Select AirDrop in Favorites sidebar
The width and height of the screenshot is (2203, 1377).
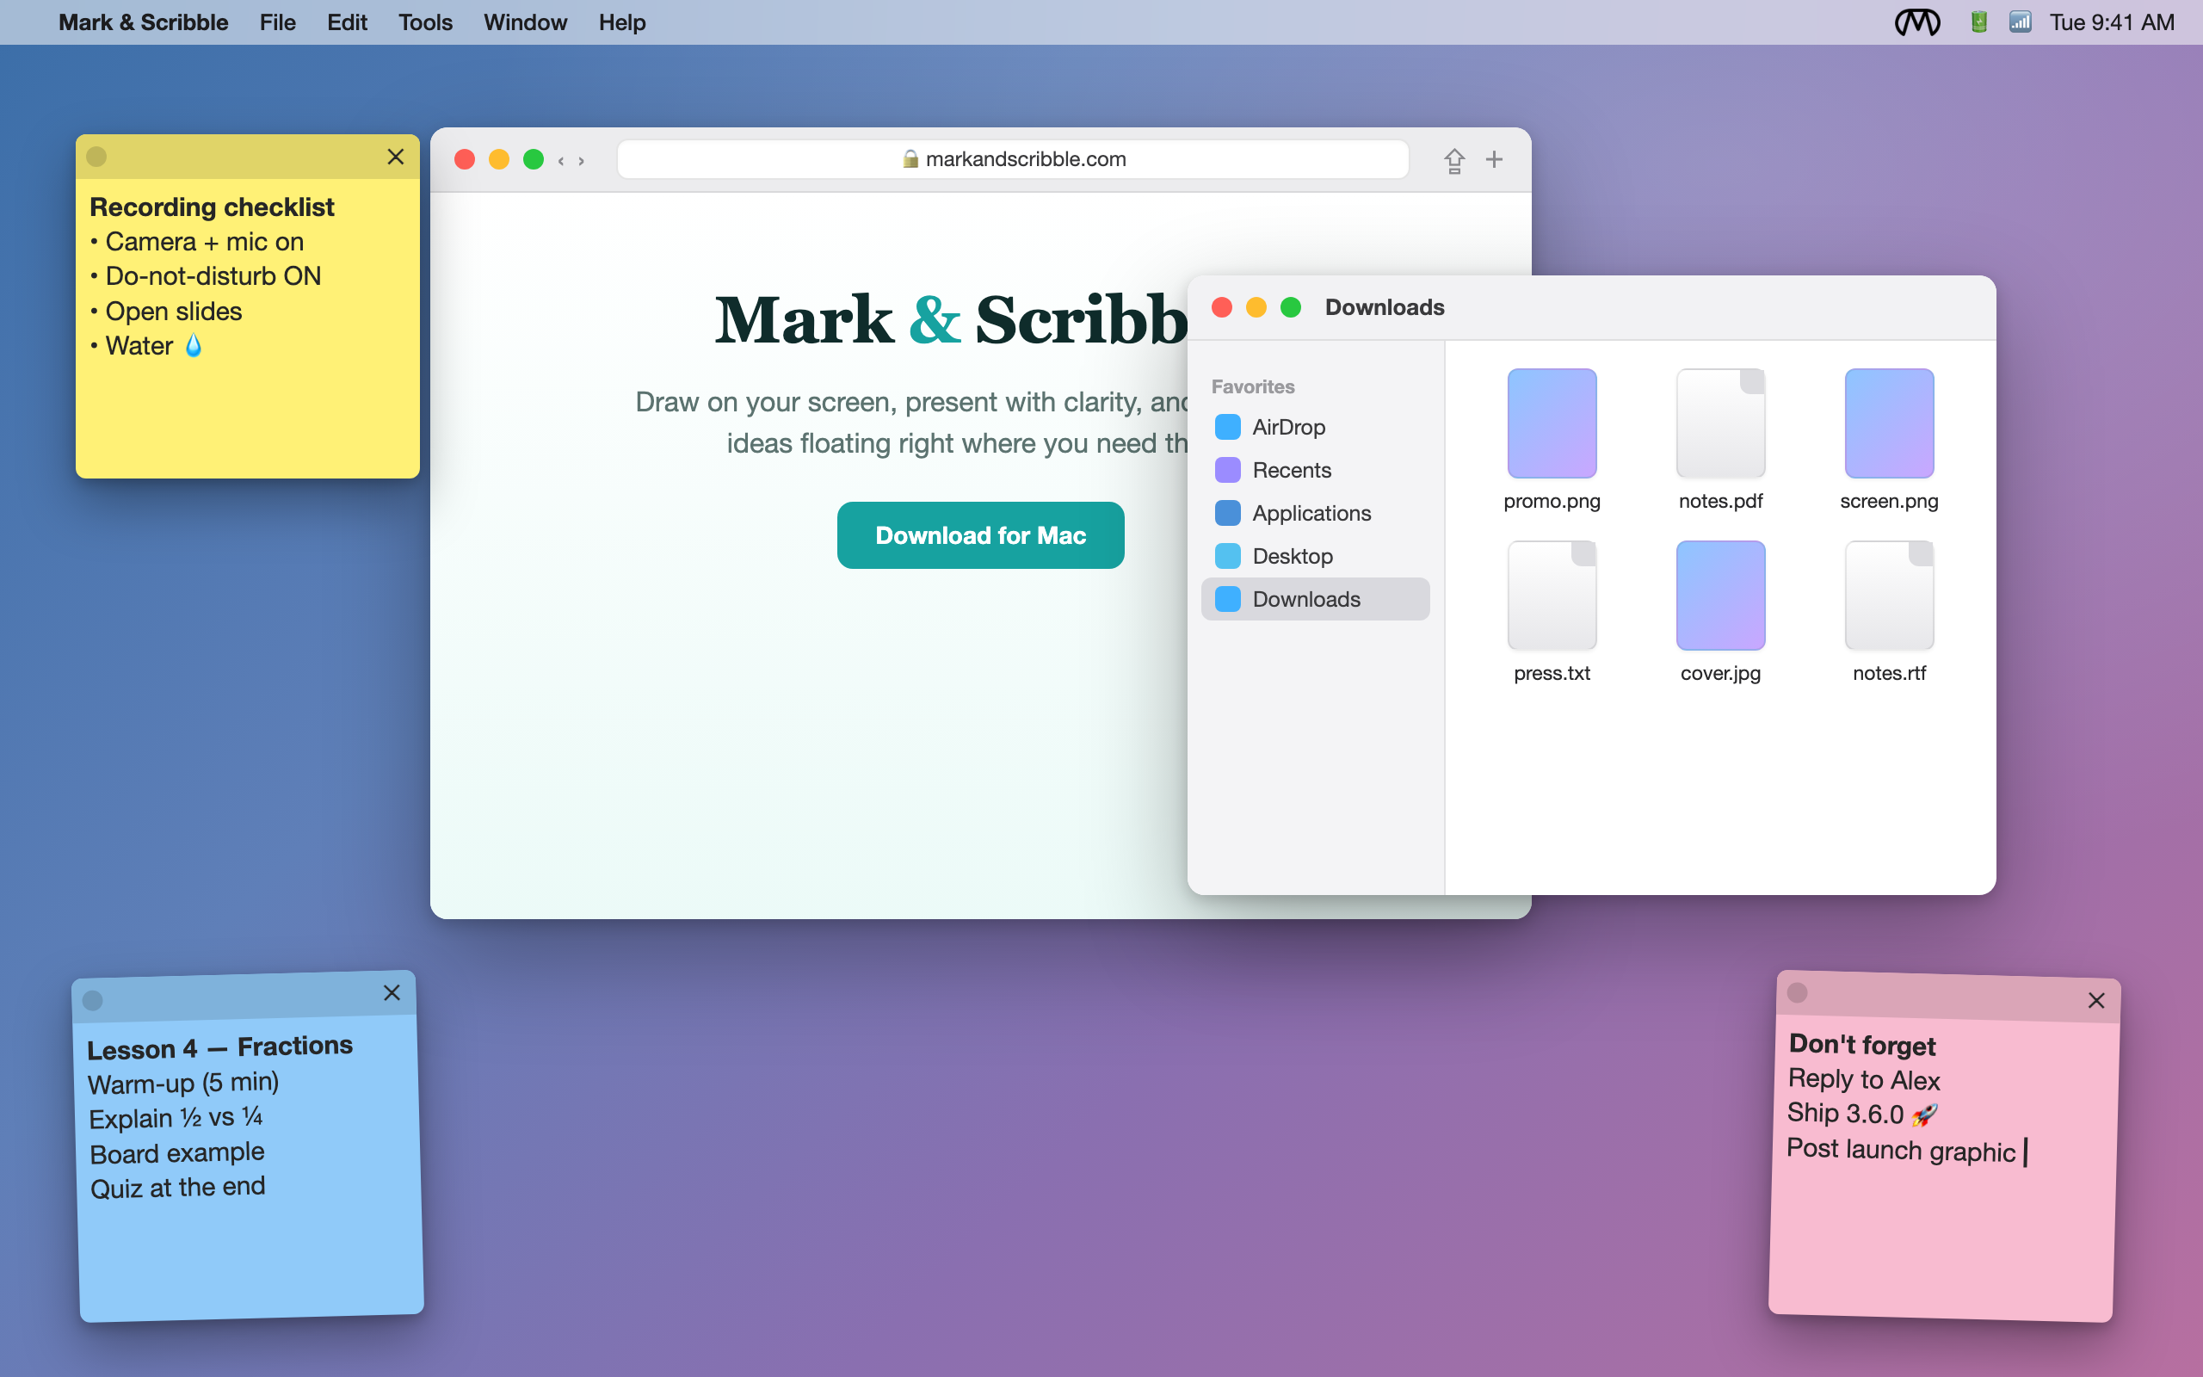[1316, 427]
